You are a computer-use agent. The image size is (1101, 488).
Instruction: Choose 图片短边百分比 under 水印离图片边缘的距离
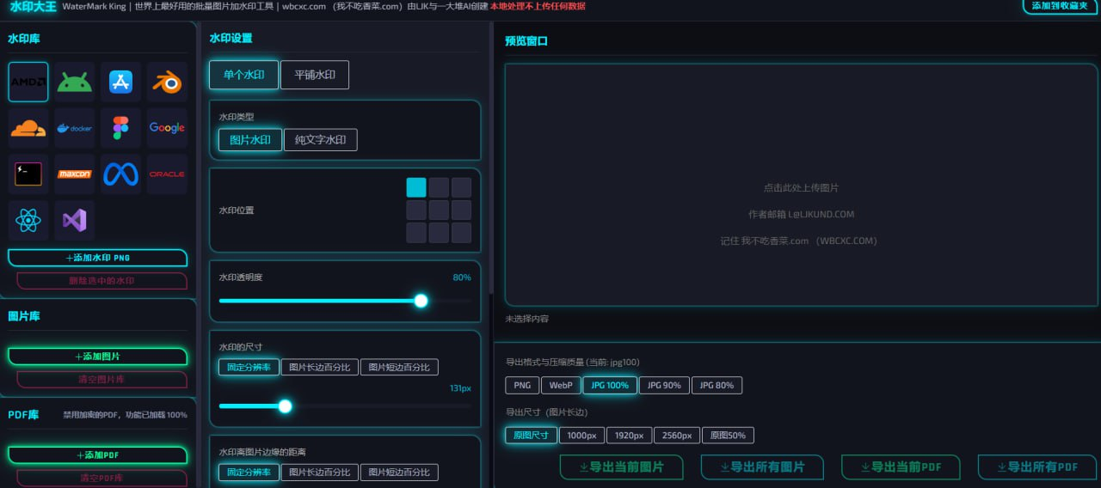point(399,473)
